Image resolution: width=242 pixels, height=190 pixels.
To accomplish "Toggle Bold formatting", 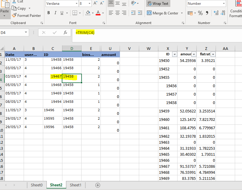I will click(x=49, y=13).
